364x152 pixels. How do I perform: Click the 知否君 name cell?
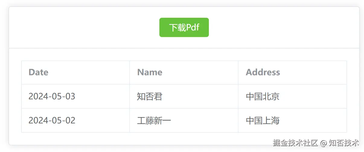pyautogui.click(x=149, y=96)
